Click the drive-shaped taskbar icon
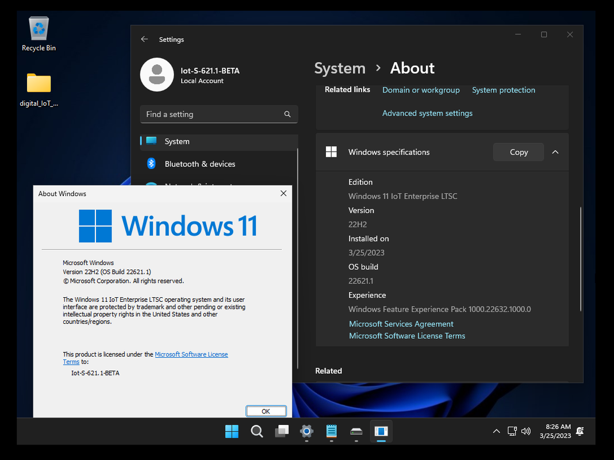This screenshot has width=614, height=460. click(356, 431)
